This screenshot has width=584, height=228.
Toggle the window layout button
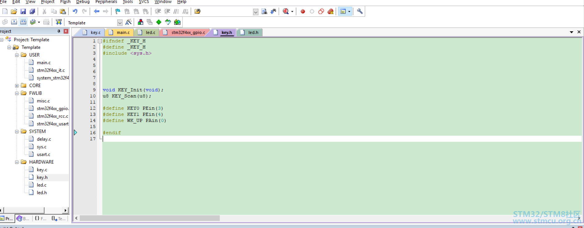coord(343,11)
